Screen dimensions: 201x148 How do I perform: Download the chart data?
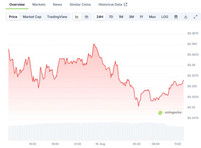pos(186,17)
